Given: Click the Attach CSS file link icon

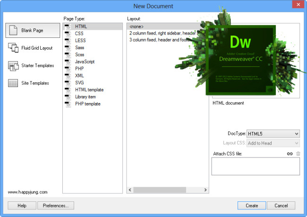Looking at the screenshot, I should tap(290, 154).
